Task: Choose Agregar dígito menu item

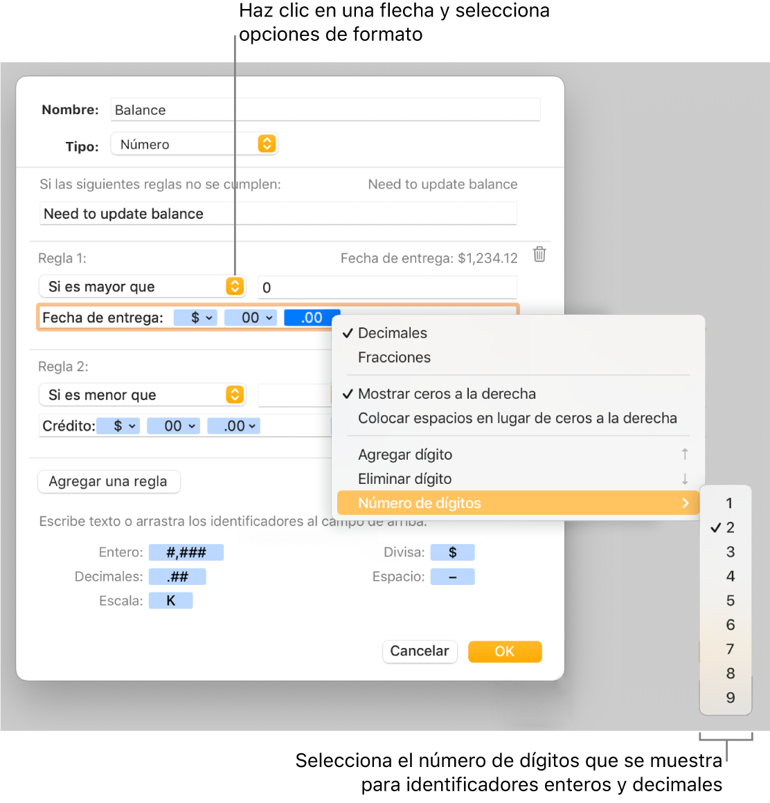Action: (x=405, y=455)
